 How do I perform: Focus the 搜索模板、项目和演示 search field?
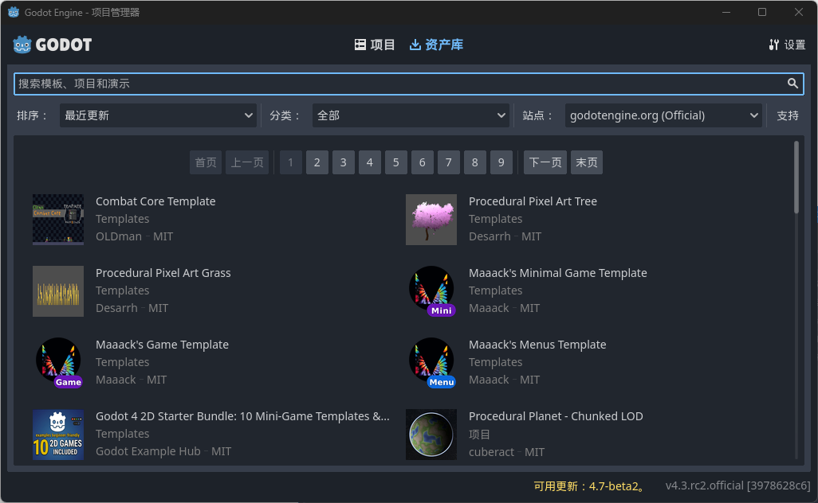tap(408, 84)
